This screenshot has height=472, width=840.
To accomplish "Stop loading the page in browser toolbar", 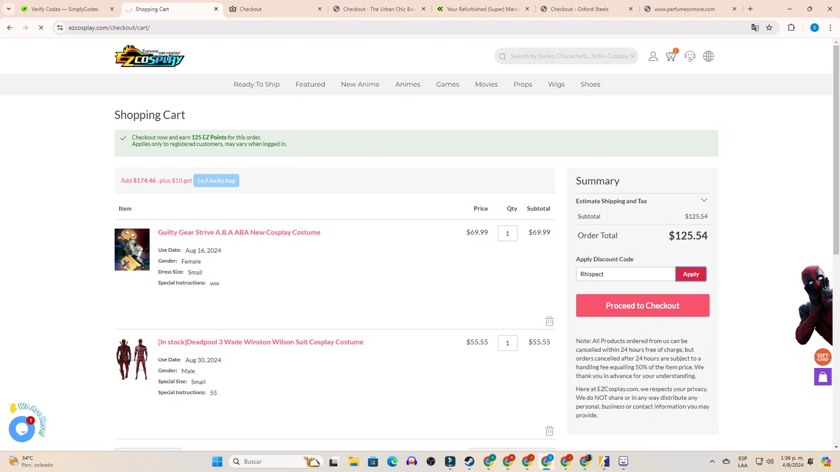I will pos(41,27).
